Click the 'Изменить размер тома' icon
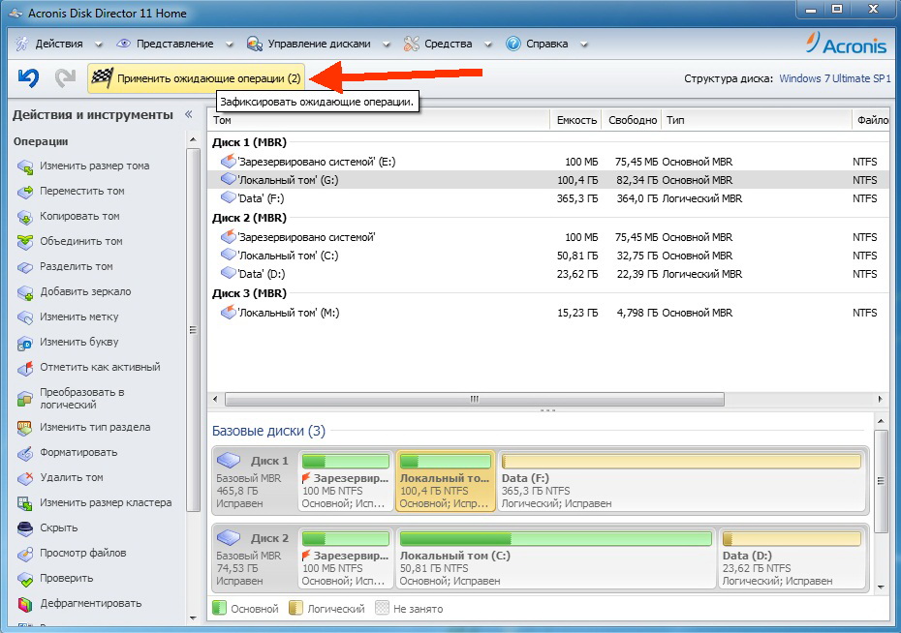The image size is (901, 633). click(25, 166)
